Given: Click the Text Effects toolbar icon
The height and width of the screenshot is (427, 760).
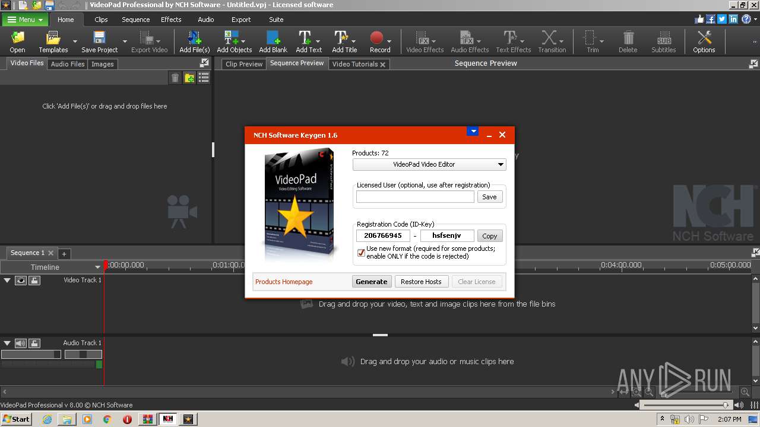Looking at the screenshot, I should (513, 42).
